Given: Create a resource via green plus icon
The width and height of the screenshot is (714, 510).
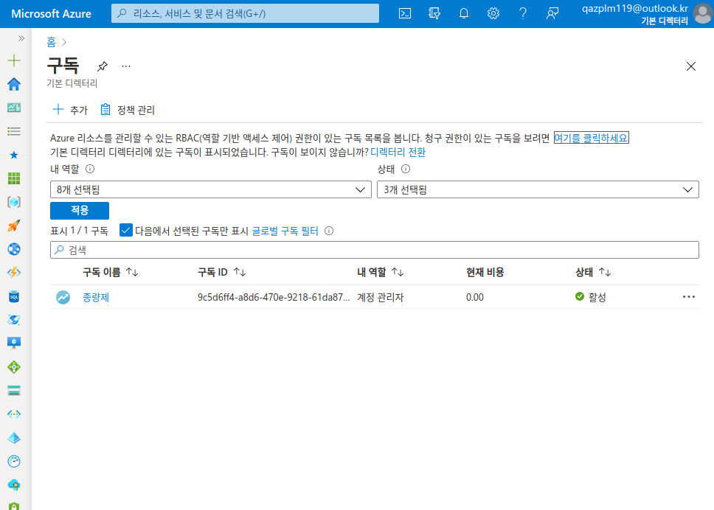Looking at the screenshot, I should pyautogui.click(x=14, y=60).
